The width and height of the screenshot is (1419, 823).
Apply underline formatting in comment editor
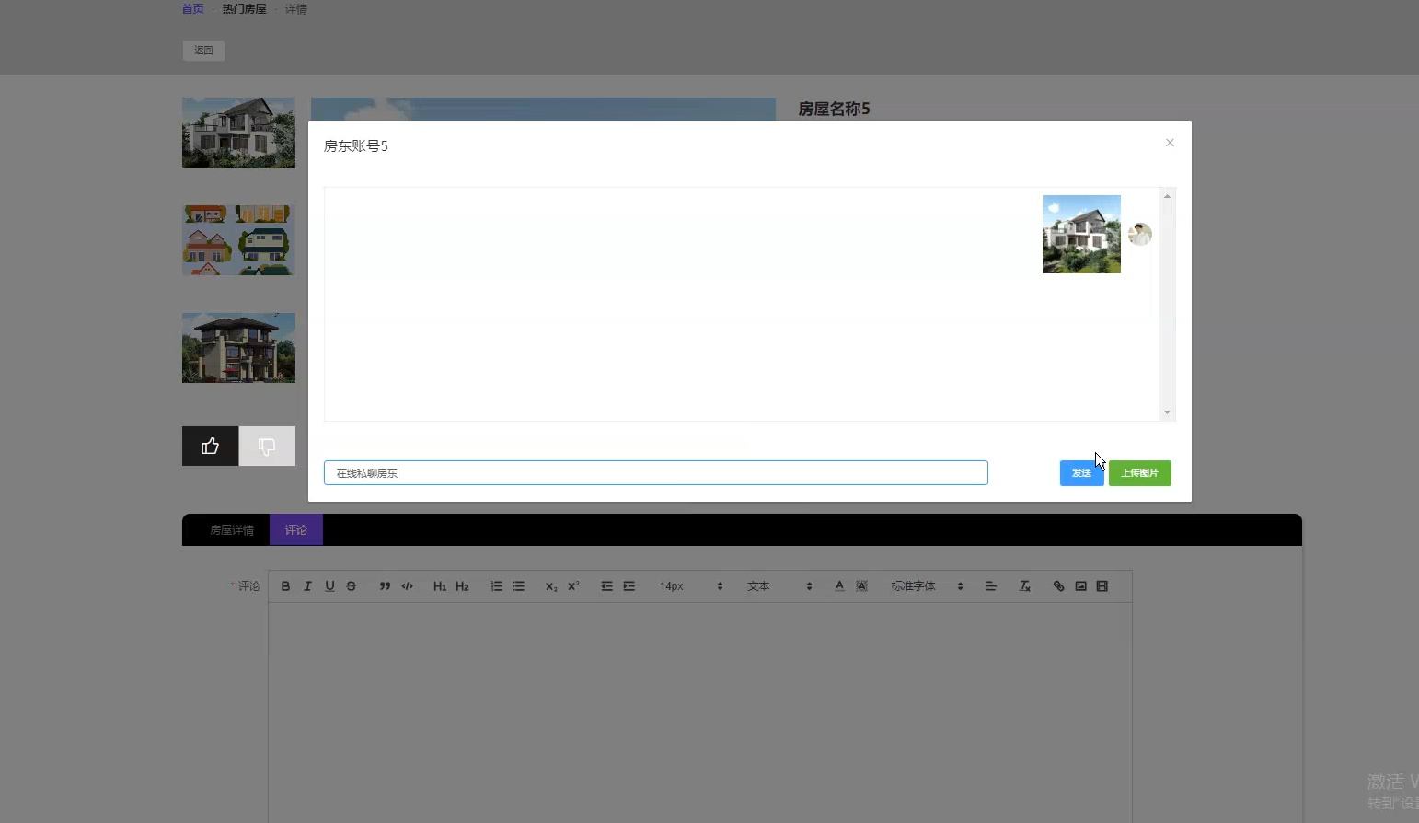329,586
